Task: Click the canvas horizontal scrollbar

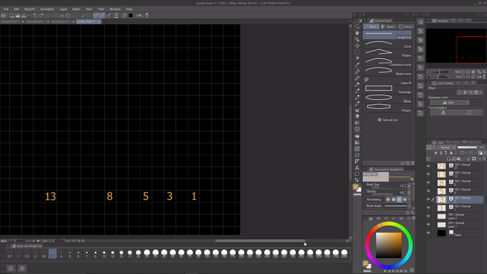Action: pyautogui.click(x=261, y=241)
